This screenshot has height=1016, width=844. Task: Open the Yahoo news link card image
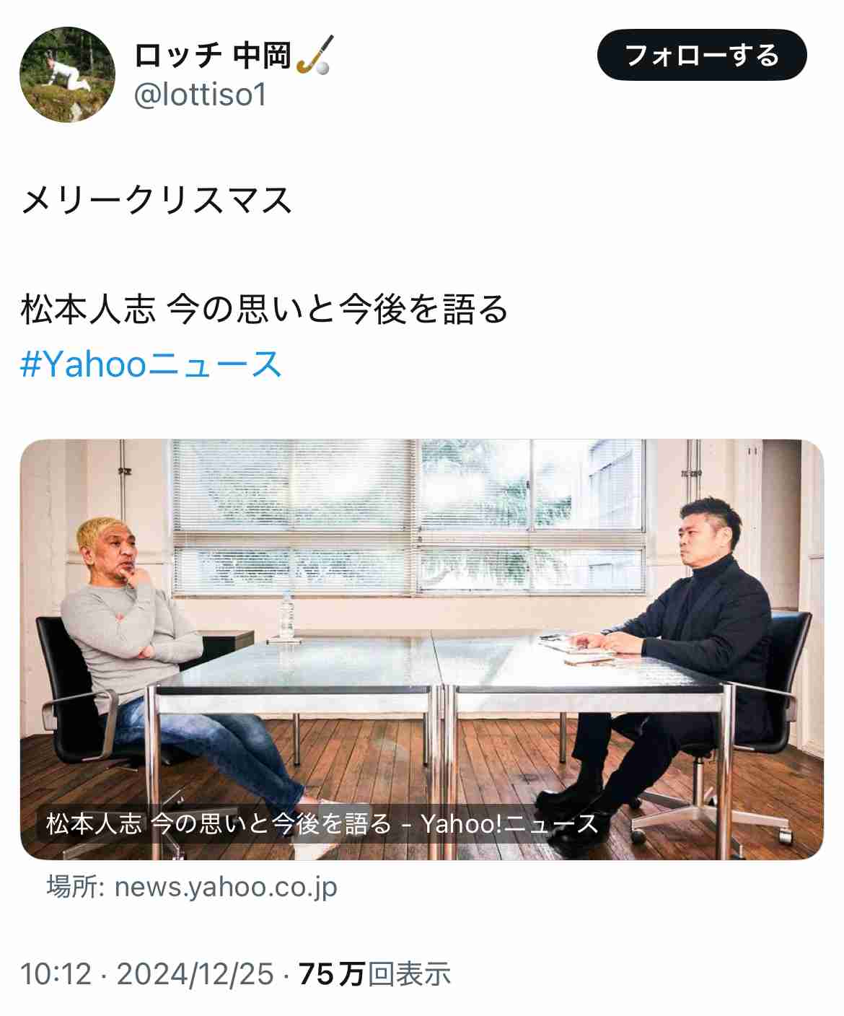[x=422, y=649]
